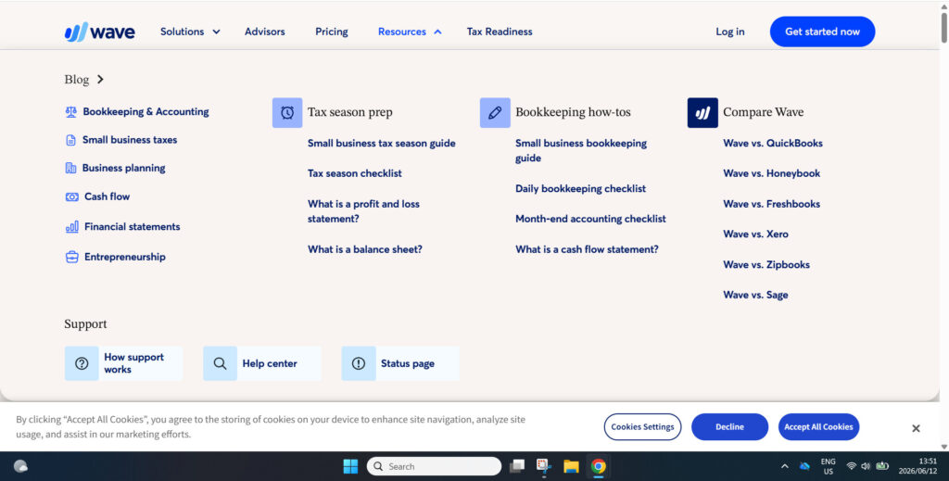
Task: Open the Advisors nav item
Action: (x=264, y=32)
